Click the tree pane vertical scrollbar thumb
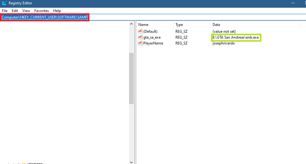306x164 pixels. [x=131, y=78]
